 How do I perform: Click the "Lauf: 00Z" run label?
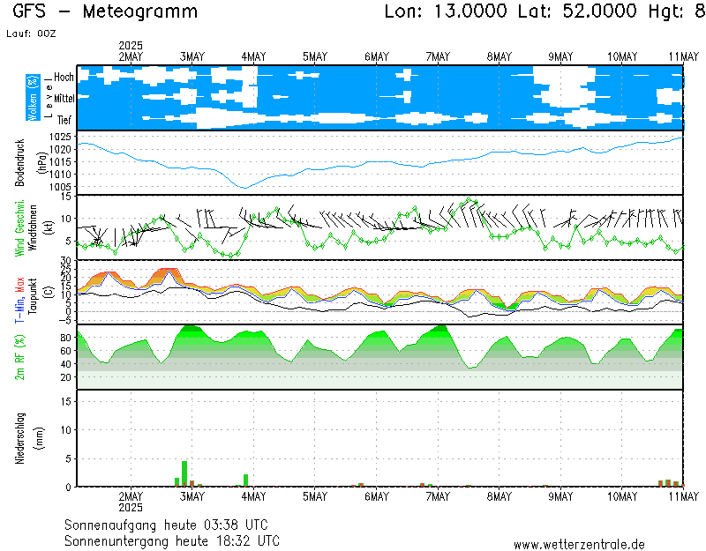(31, 34)
